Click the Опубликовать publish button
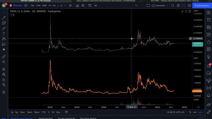 coord(202,6)
